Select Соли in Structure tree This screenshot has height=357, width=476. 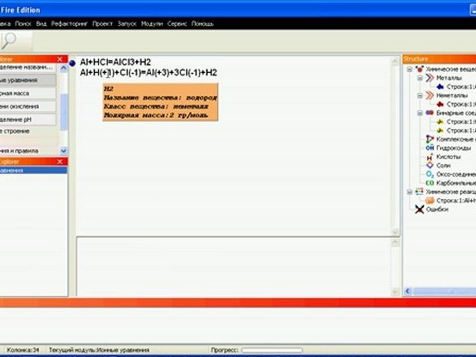(x=443, y=166)
